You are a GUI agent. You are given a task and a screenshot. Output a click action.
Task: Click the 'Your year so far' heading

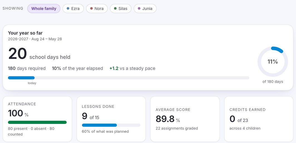[25, 33]
